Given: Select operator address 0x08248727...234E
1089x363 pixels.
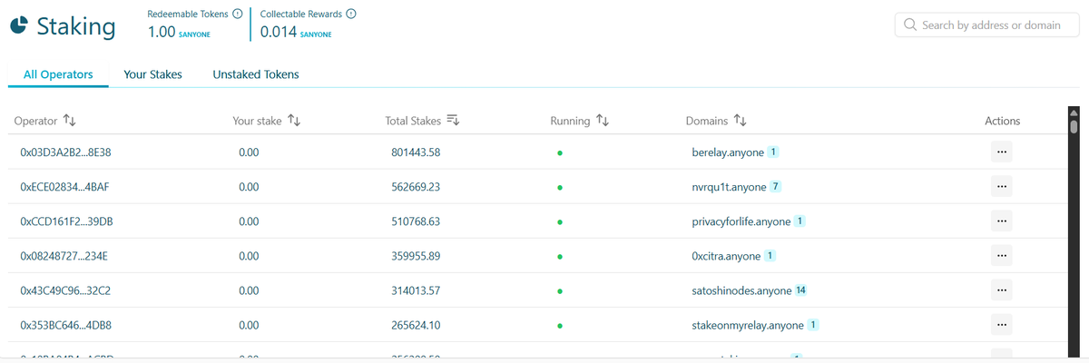Looking at the screenshot, I should coord(64,256).
